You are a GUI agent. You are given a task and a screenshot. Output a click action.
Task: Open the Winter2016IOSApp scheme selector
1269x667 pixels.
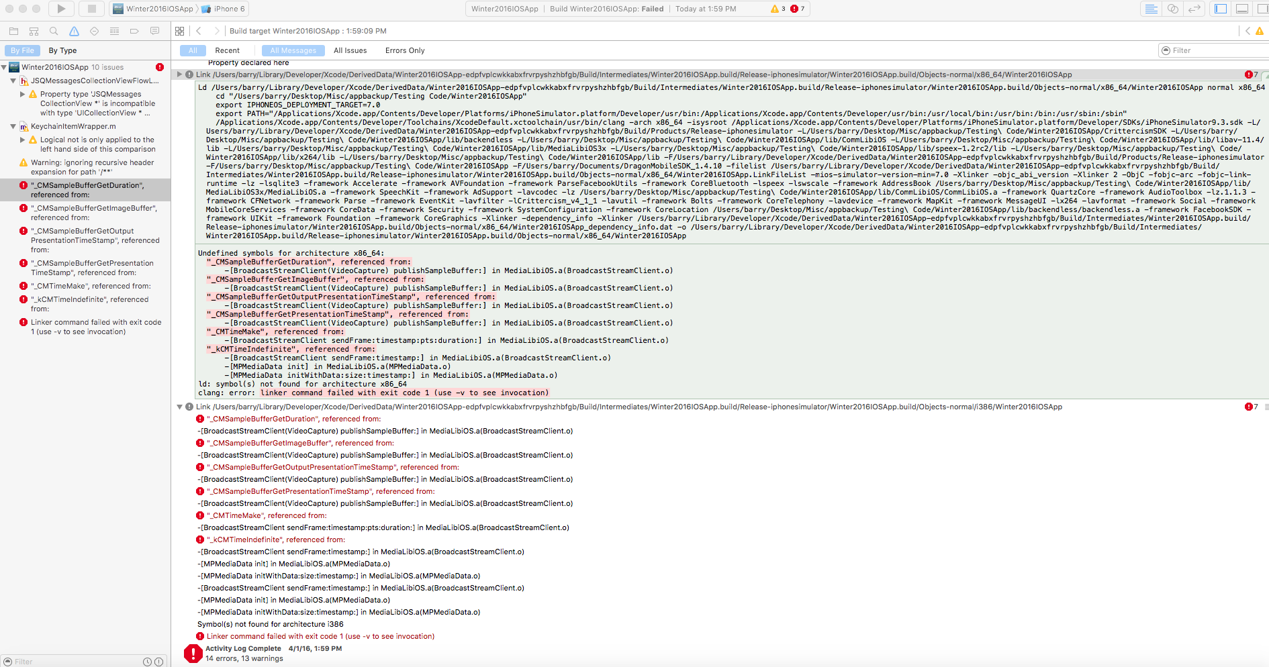153,9
